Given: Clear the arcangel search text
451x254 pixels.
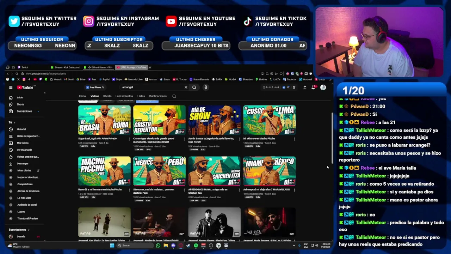Looking at the screenshot, I should coord(186,87).
